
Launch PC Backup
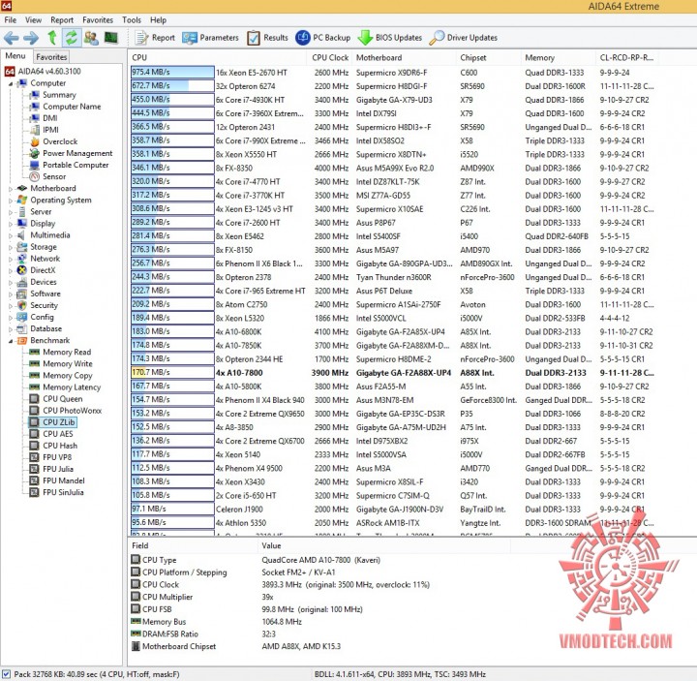pos(322,38)
